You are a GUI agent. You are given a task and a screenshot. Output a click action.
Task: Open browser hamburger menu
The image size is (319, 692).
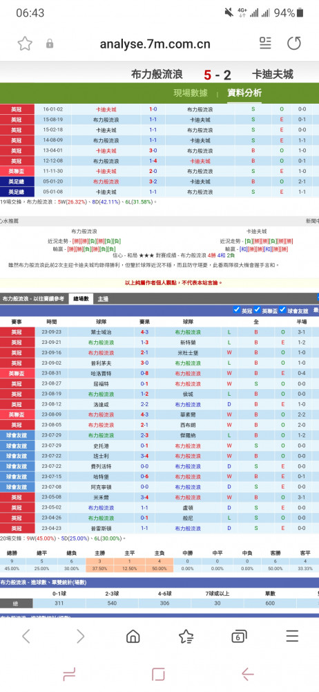tap(292, 636)
